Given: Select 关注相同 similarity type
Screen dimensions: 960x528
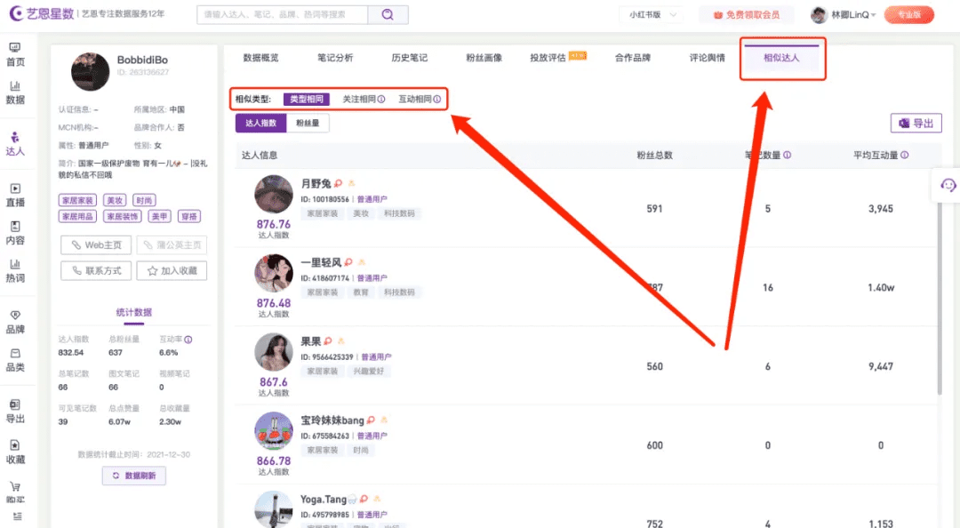Looking at the screenshot, I should 359,100.
